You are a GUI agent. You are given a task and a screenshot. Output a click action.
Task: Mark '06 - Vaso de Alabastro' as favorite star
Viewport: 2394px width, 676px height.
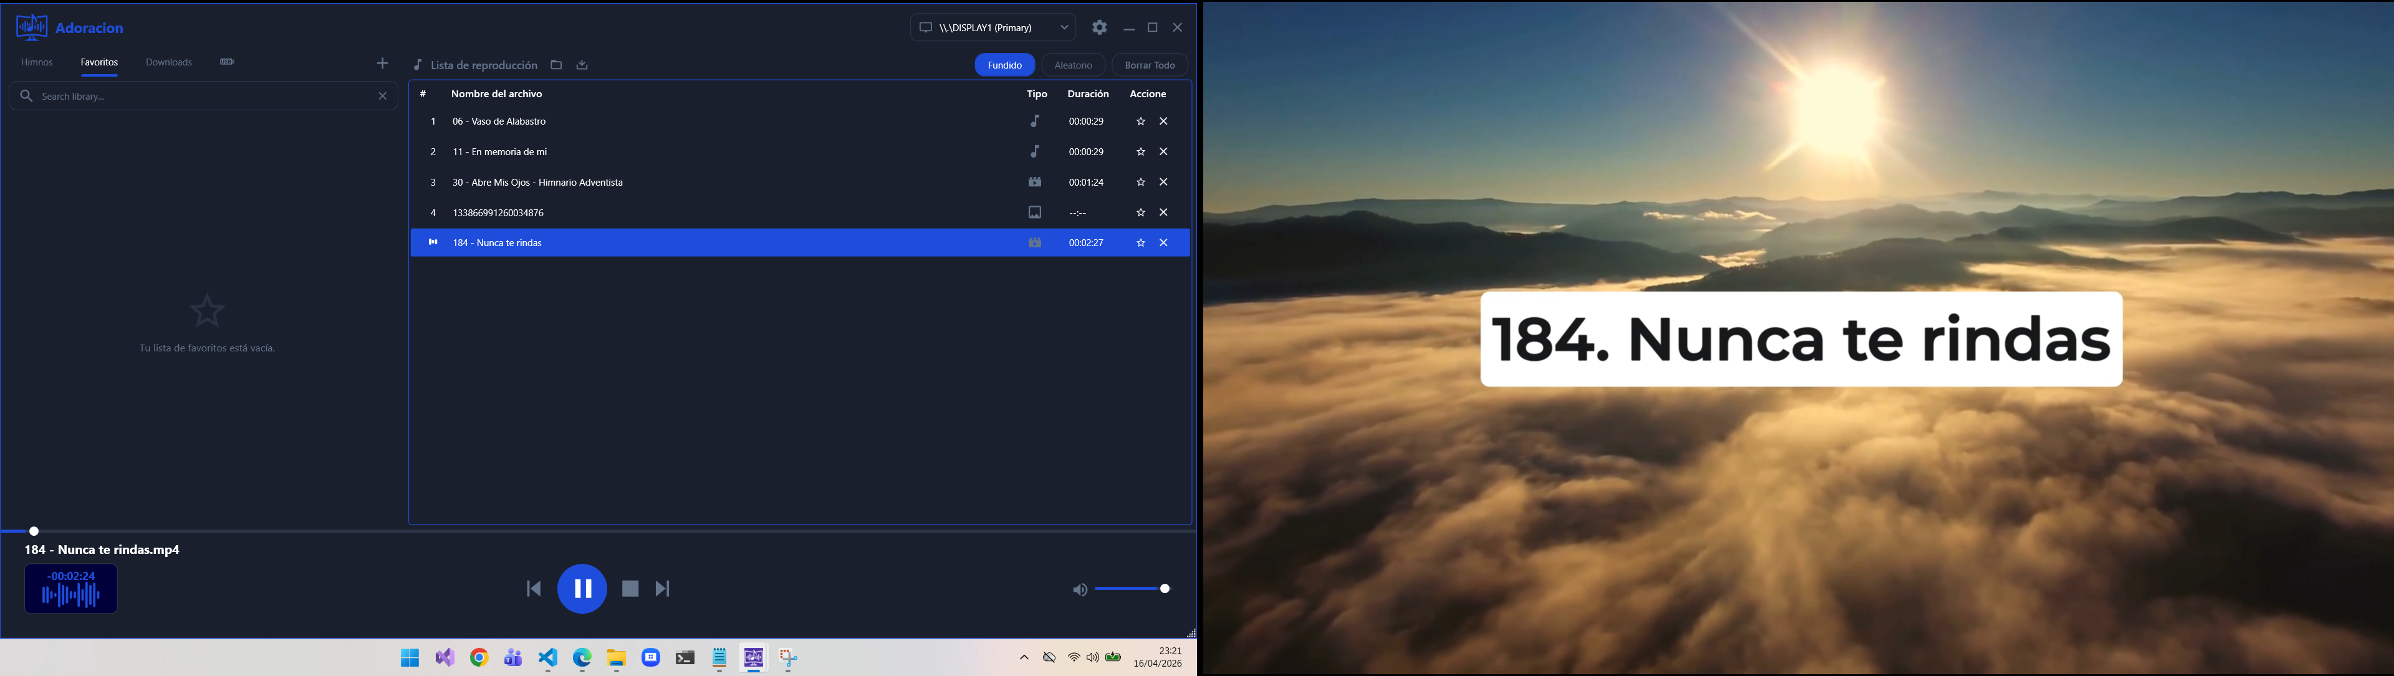(x=1140, y=121)
